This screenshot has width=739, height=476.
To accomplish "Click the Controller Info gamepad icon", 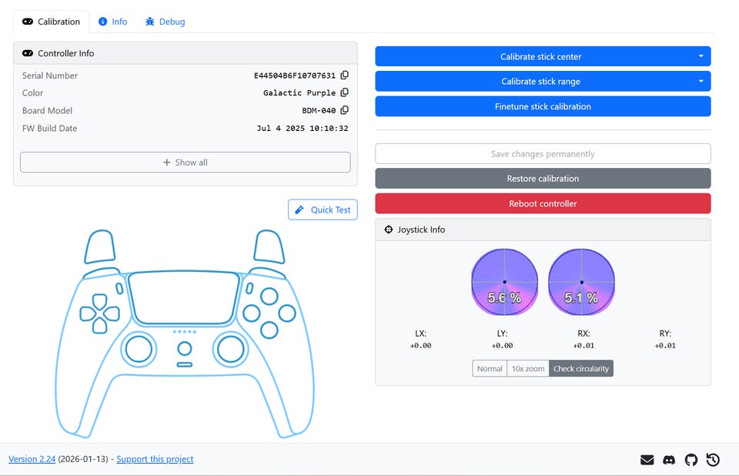I will click(x=28, y=53).
